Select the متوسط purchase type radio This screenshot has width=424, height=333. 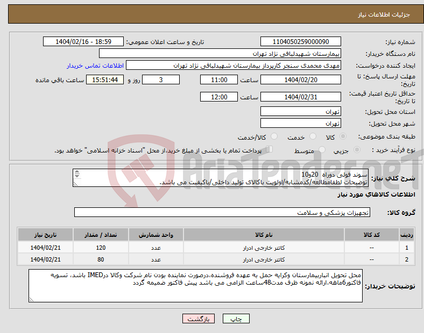(x=322, y=149)
